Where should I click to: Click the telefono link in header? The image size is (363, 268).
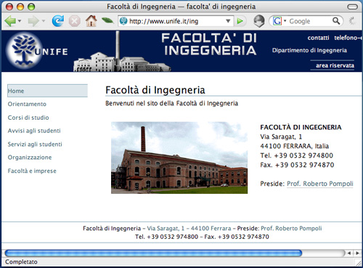348,38
